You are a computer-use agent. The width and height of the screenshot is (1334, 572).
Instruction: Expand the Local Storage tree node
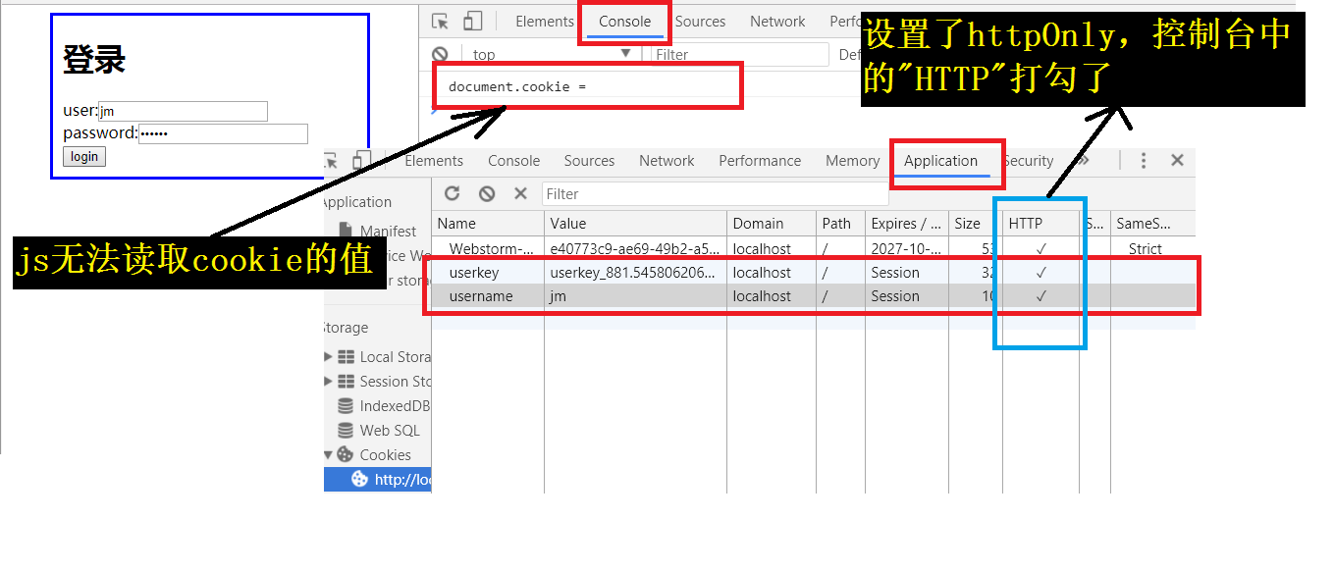click(328, 357)
